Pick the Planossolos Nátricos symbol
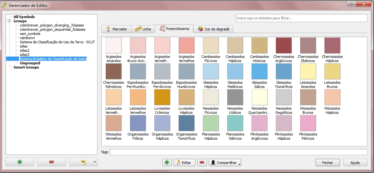The height and width of the screenshot is (173, 374). pos(235,123)
